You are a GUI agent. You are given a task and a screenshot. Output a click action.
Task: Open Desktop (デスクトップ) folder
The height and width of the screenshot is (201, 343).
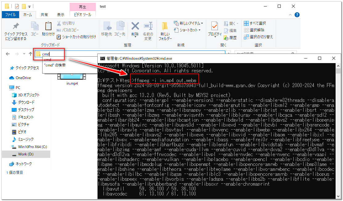pyautogui.click(x=23, y=110)
